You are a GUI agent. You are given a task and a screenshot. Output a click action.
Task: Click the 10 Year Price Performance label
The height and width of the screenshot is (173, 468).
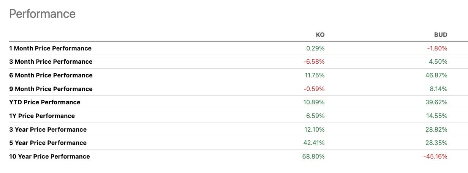pos(49,156)
